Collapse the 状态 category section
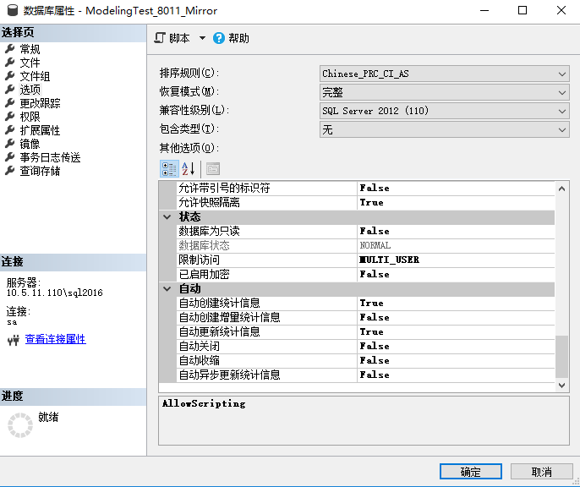Viewport: 580px width, 487px height. click(x=167, y=217)
